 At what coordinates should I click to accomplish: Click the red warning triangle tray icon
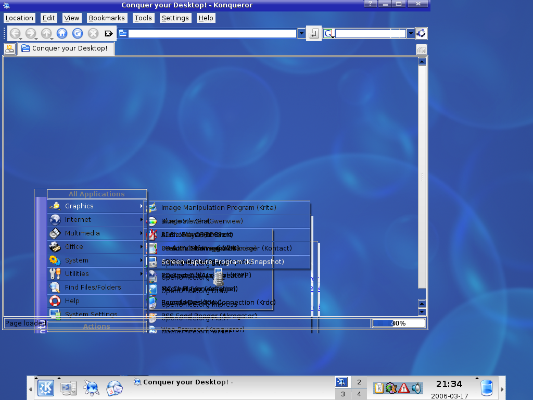pyautogui.click(x=404, y=387)
